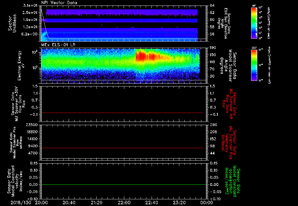
Task: Click the 150 scanner angle tick label
Action: pos(212,55)
